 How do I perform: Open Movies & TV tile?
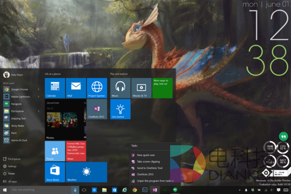tap(142, 88)
